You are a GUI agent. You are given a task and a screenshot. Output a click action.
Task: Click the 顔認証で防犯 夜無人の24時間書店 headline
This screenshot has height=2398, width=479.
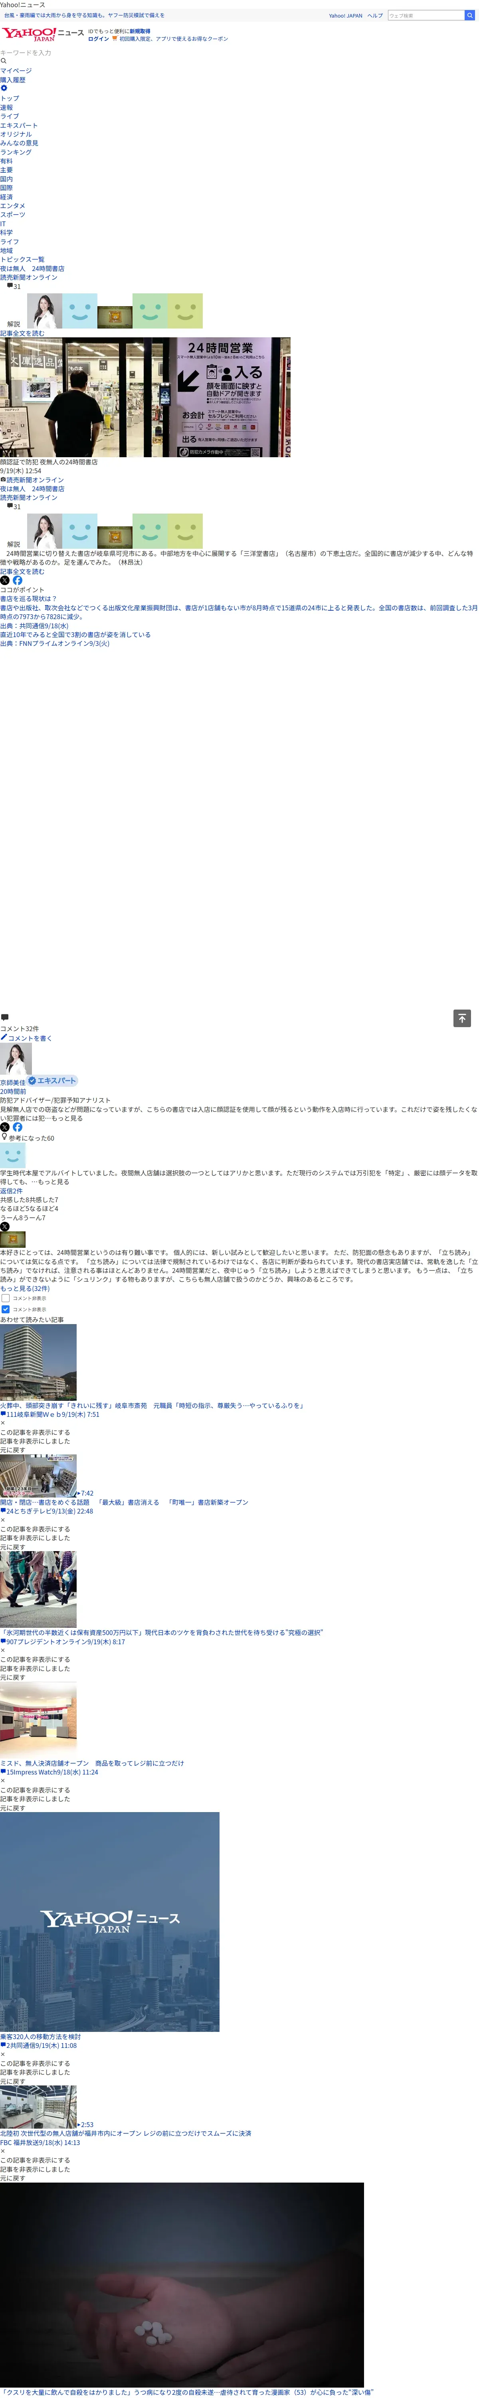click(48, 462)
